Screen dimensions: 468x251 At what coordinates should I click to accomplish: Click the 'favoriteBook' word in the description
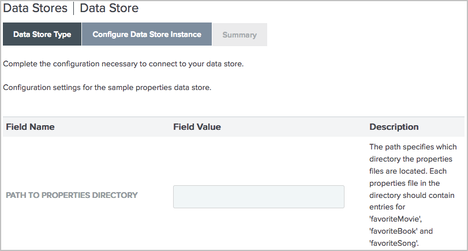tap(392, 231)
